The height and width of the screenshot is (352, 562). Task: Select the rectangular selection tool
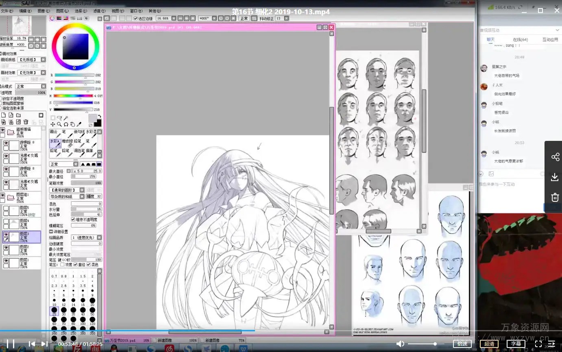tap(53, 118)
